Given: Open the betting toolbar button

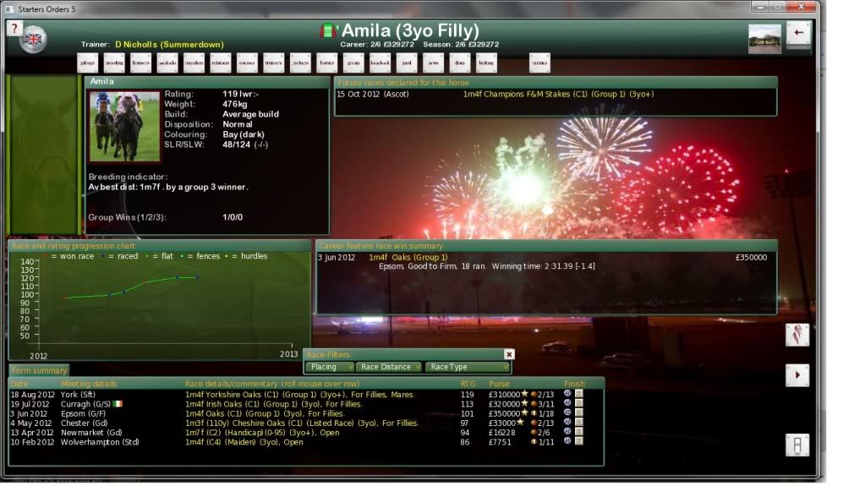Looking at the screenshot, I should pyautogui.click(x=486, y=63).
